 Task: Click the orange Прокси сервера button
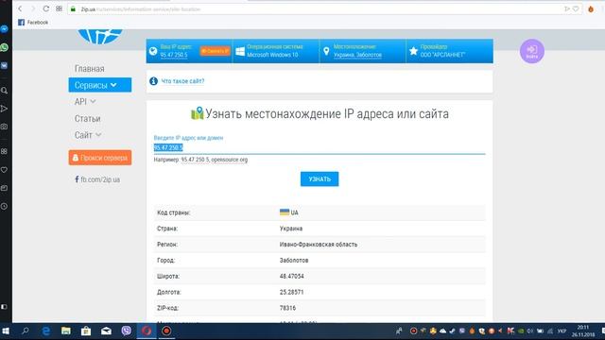[100, 158]
